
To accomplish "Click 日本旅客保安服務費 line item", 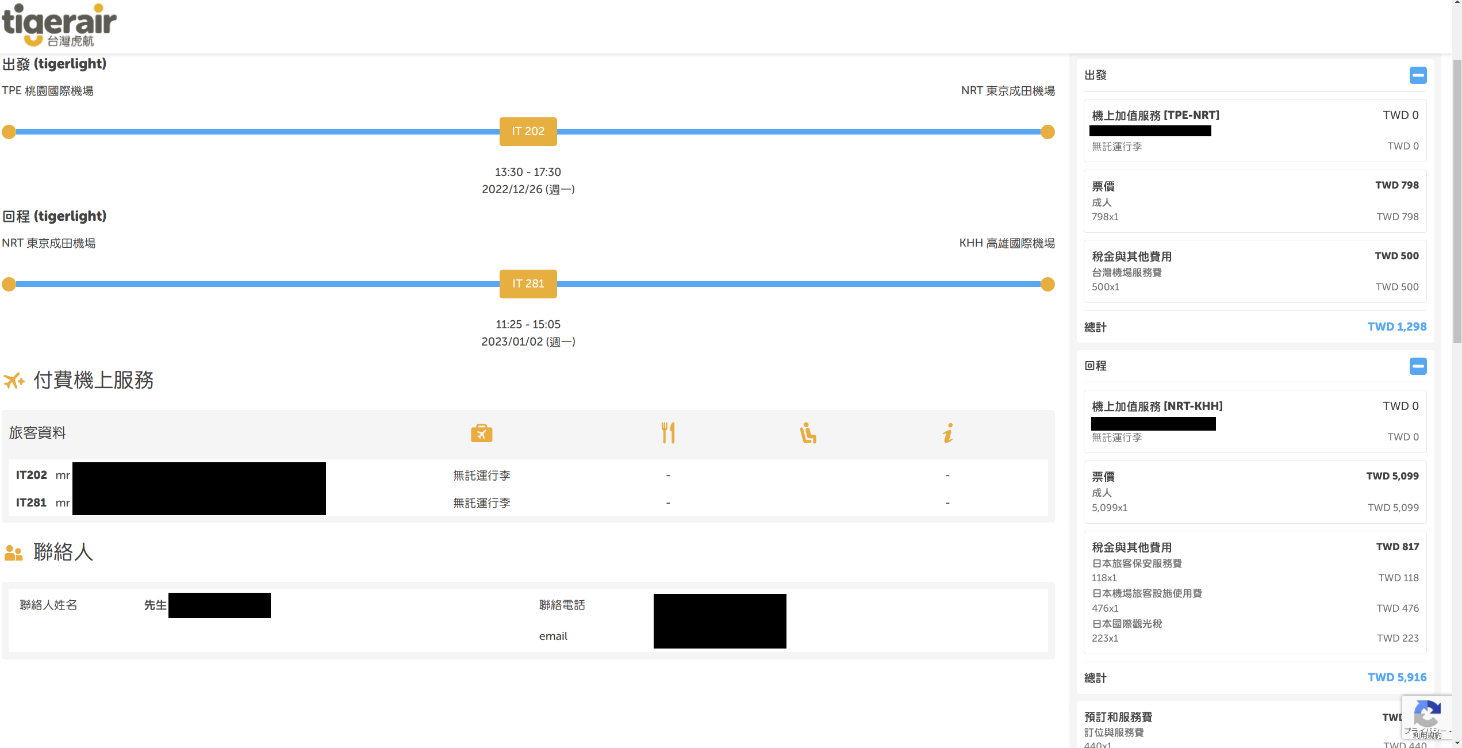I will tap(1137, 563).
